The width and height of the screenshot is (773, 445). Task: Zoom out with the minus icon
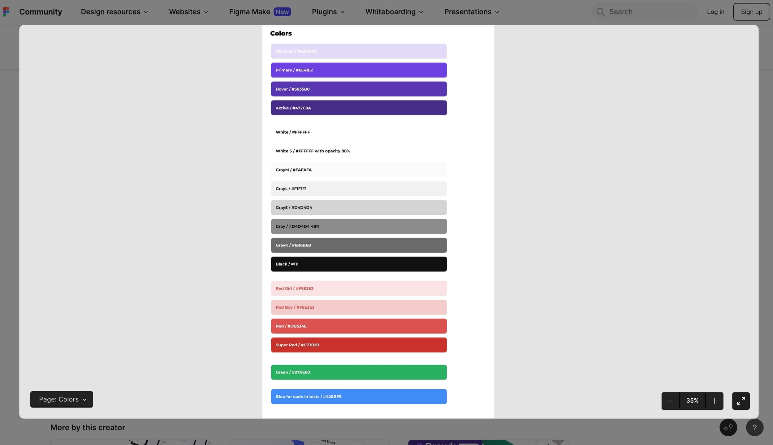point(670,401)
